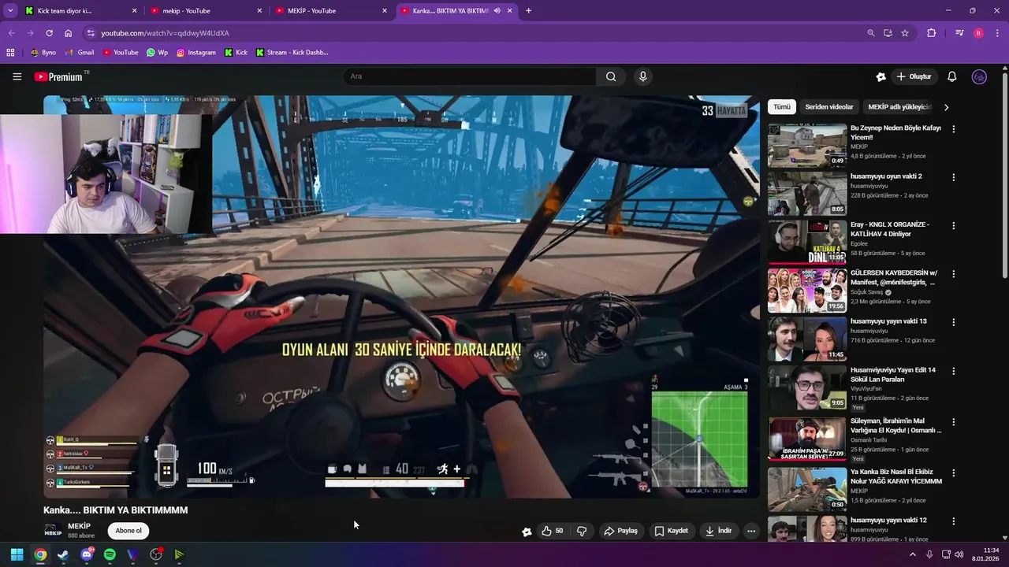
Task: Open MEKİP channel avatar under the video
Action: (x=53, y=532)
